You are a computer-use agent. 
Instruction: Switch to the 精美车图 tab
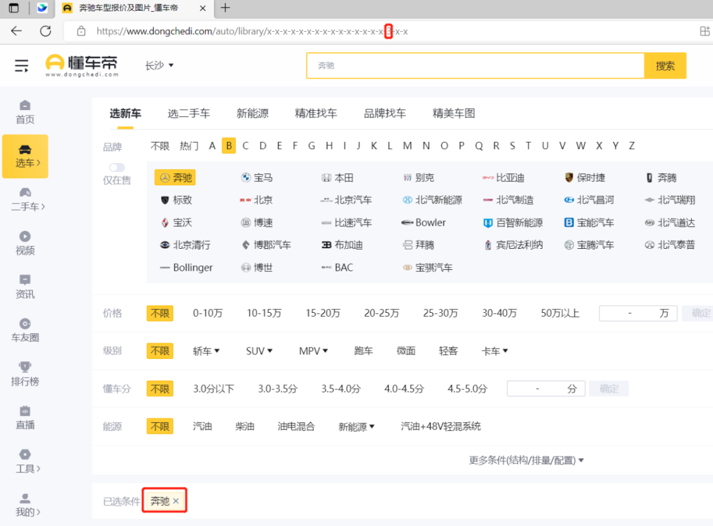tap(454, 114)
